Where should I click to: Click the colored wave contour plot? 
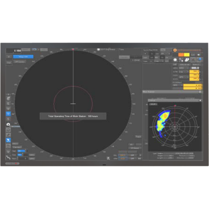pyautogui.click(x=175, y=127)
